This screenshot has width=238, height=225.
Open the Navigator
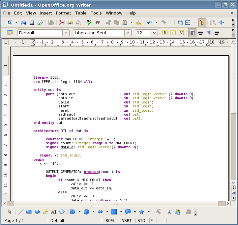point(221,22)
